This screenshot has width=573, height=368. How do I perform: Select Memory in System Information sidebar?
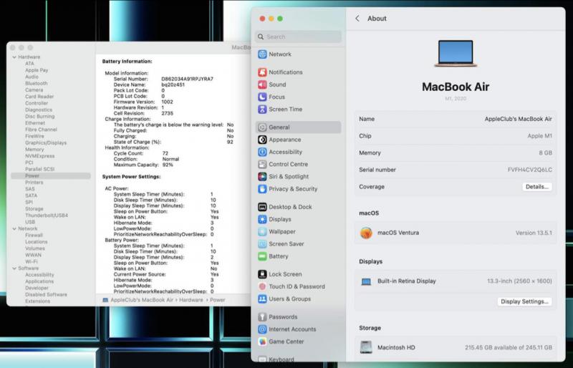34,150
